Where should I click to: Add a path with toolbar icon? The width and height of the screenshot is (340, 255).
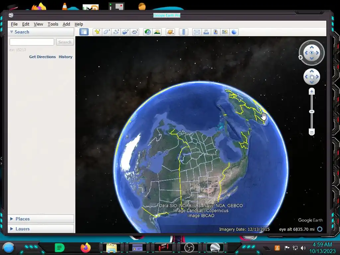tap(116, 32)
